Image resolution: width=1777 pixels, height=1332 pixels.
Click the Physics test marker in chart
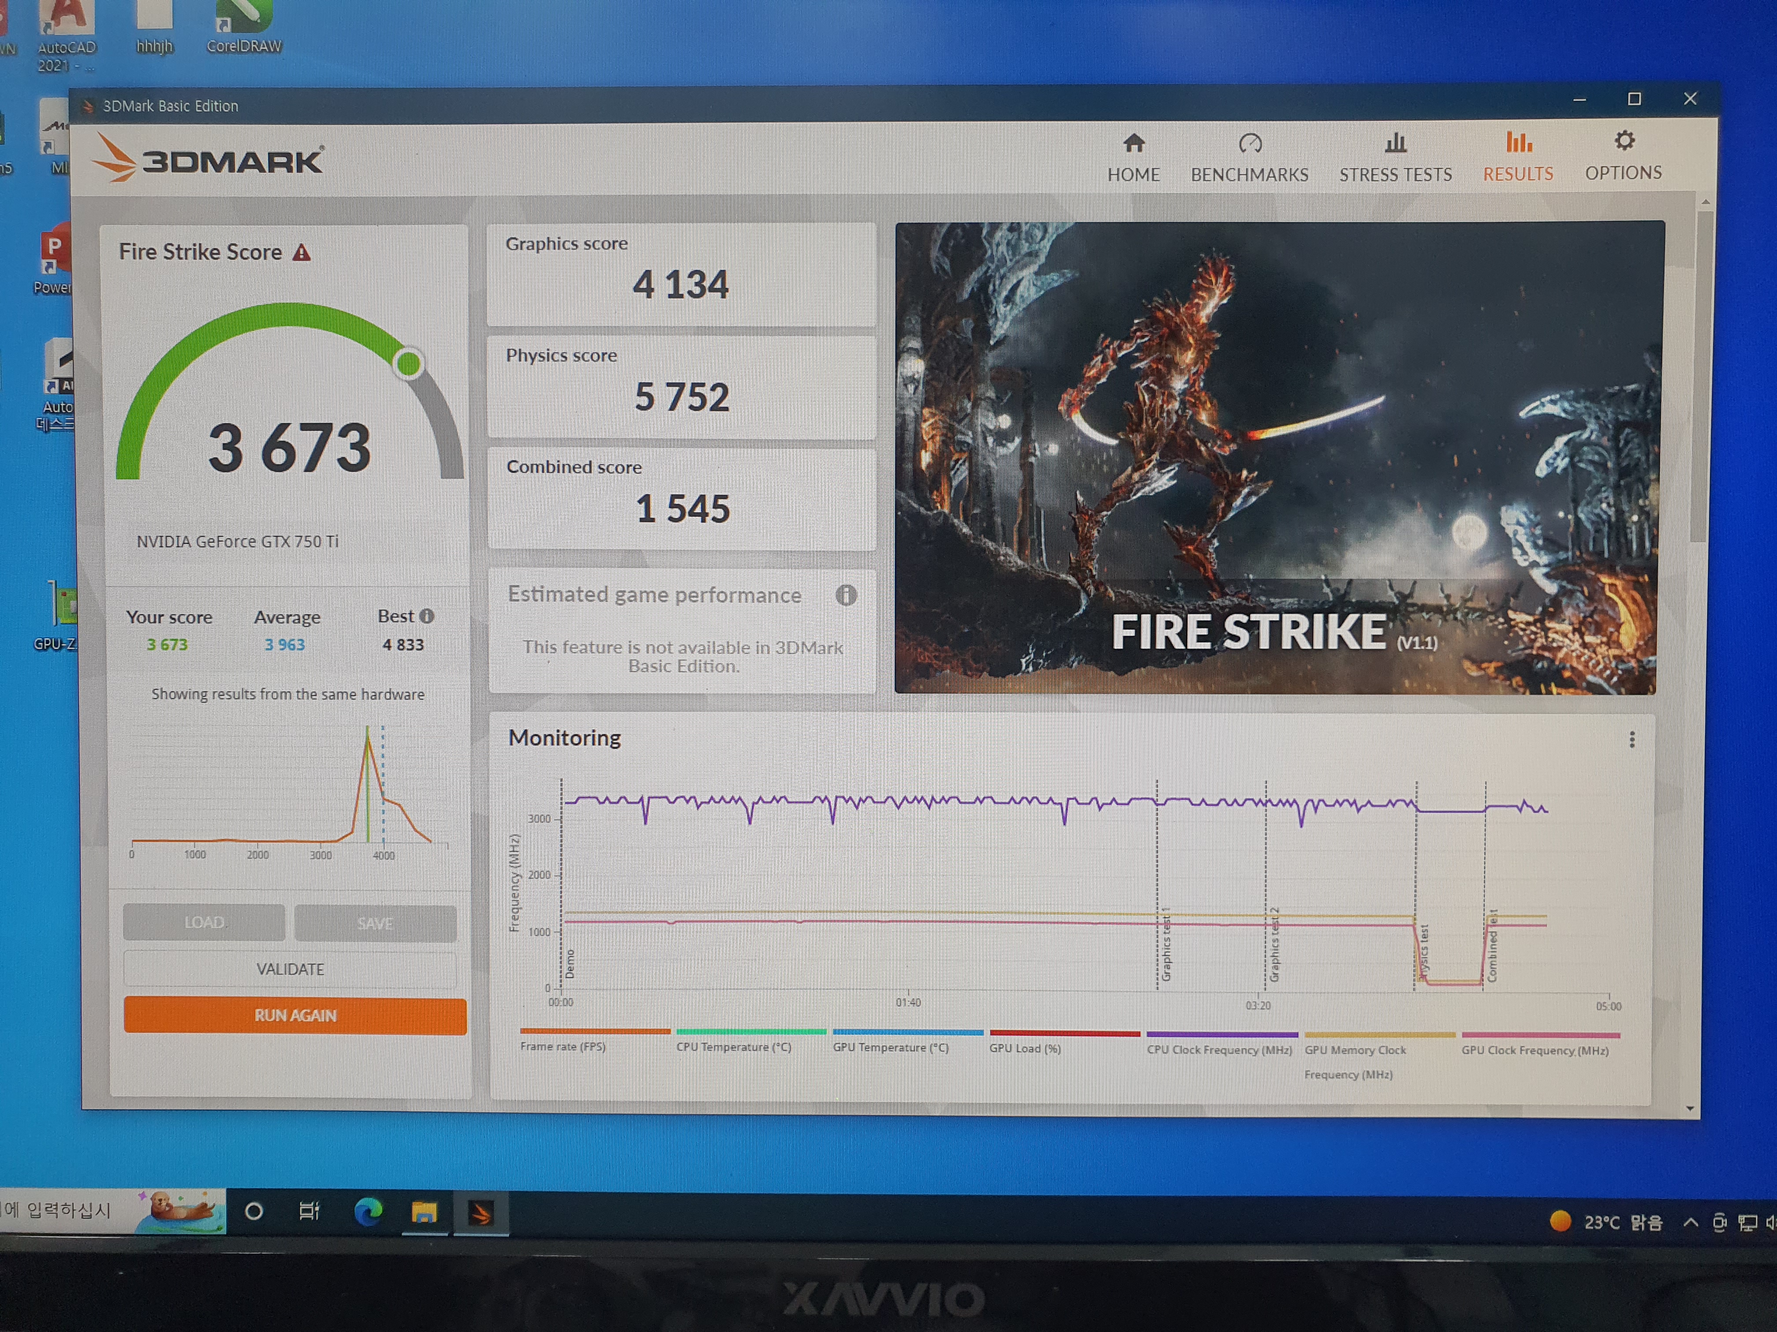[x=1424, y=953]
